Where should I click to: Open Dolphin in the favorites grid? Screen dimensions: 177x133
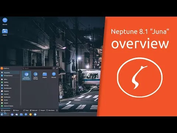(x=45, y=75)
